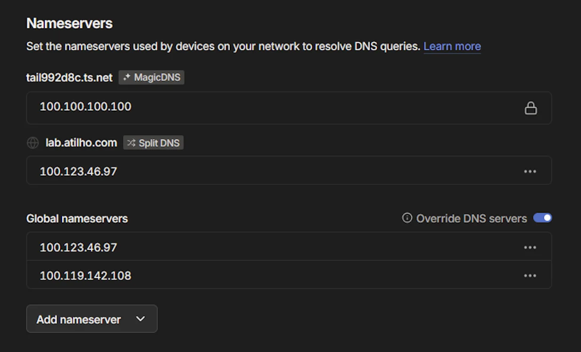Screen dimensions: 581x352
Task: Toggle the Split DNS badge
Action: 153,143
